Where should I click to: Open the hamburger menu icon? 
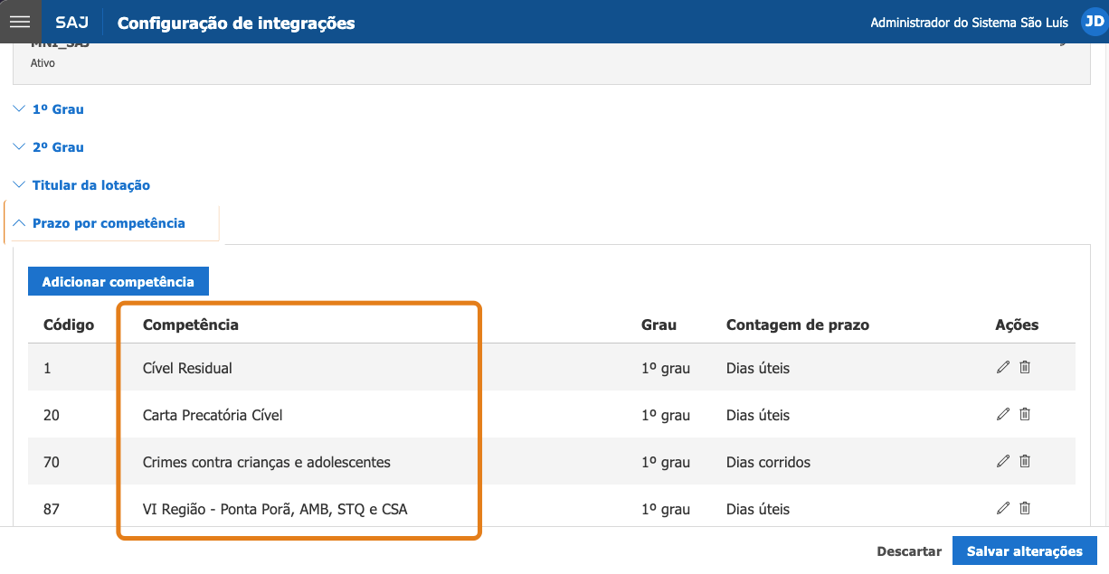(x=20, y=22)
